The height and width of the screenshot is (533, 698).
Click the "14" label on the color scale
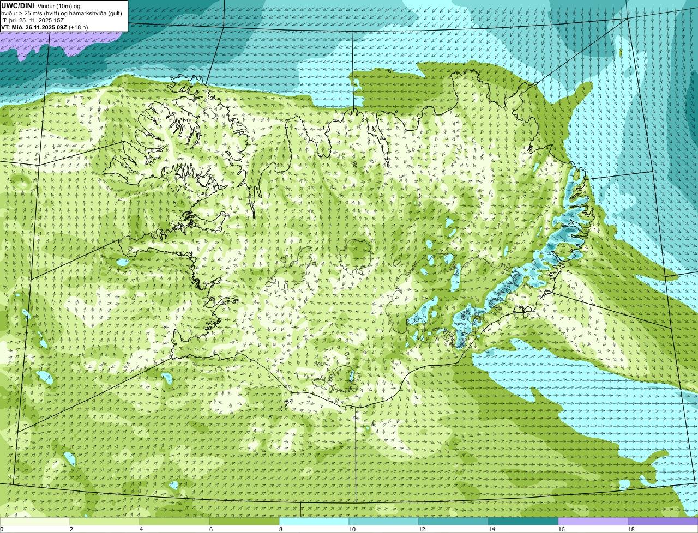tap(492, 529)
